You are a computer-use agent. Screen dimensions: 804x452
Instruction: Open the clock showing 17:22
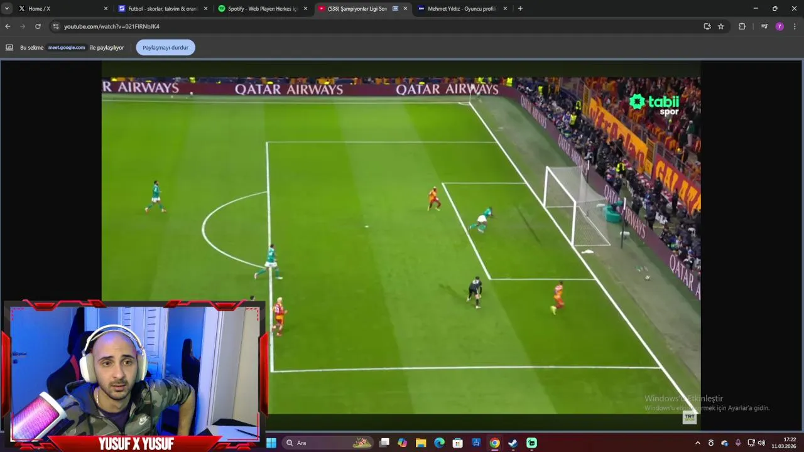(784, 443)
